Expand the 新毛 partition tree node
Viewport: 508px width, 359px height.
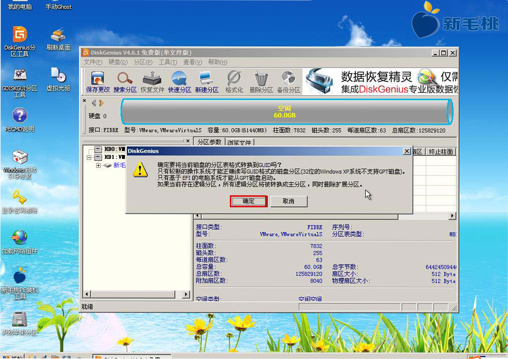(x=98, y=165)
